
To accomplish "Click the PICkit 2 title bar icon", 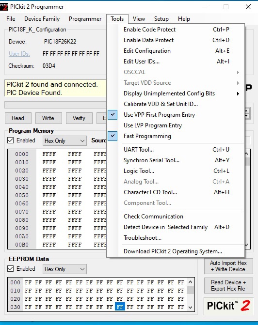I will [x=4, y=7].
